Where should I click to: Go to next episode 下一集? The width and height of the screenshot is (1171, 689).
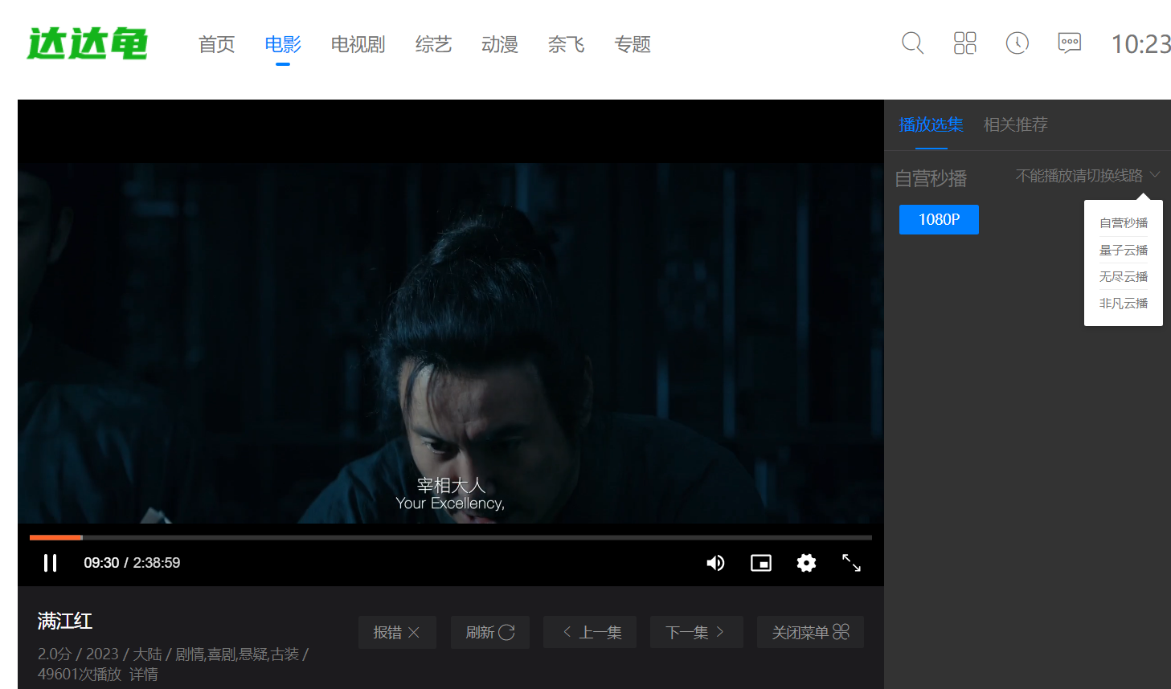click(x=696, y=632)
